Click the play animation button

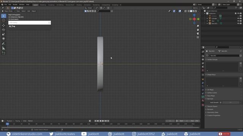click(103, 121)
